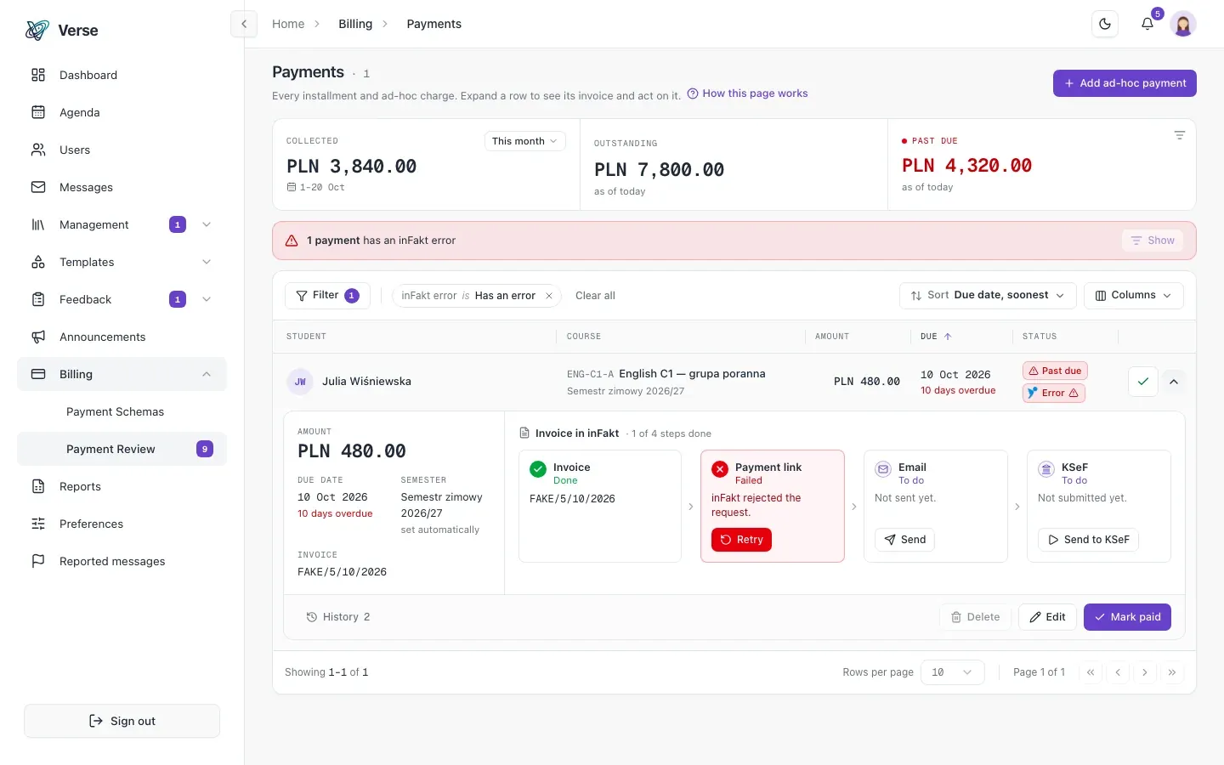Expand the Templates menu chevron
The width and height of the screenshot is (1224, 765).
click(207, 262)
